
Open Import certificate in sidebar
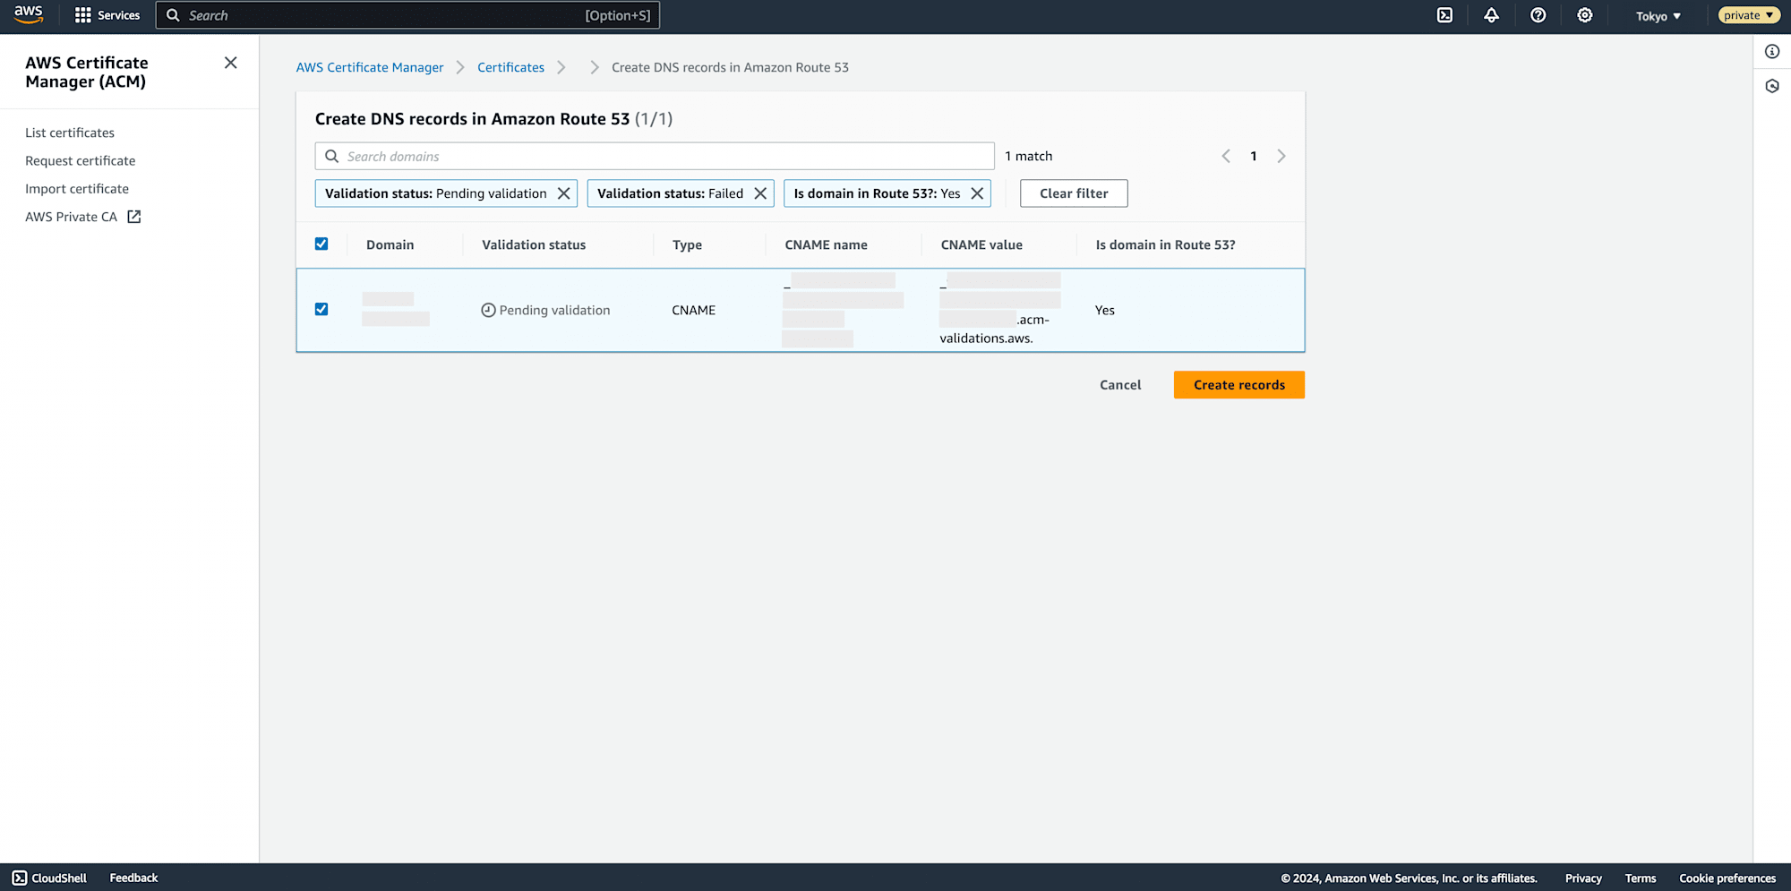(77, 189)
